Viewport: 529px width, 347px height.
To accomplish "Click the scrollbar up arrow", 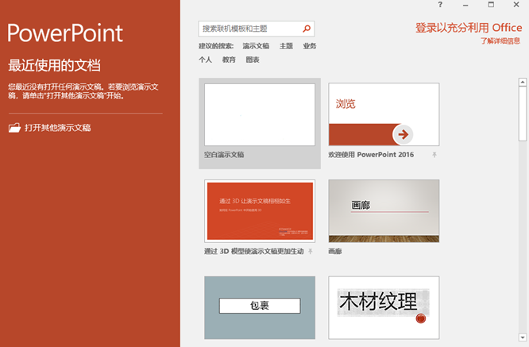I will pyautogui.click(x=523, y=82).
